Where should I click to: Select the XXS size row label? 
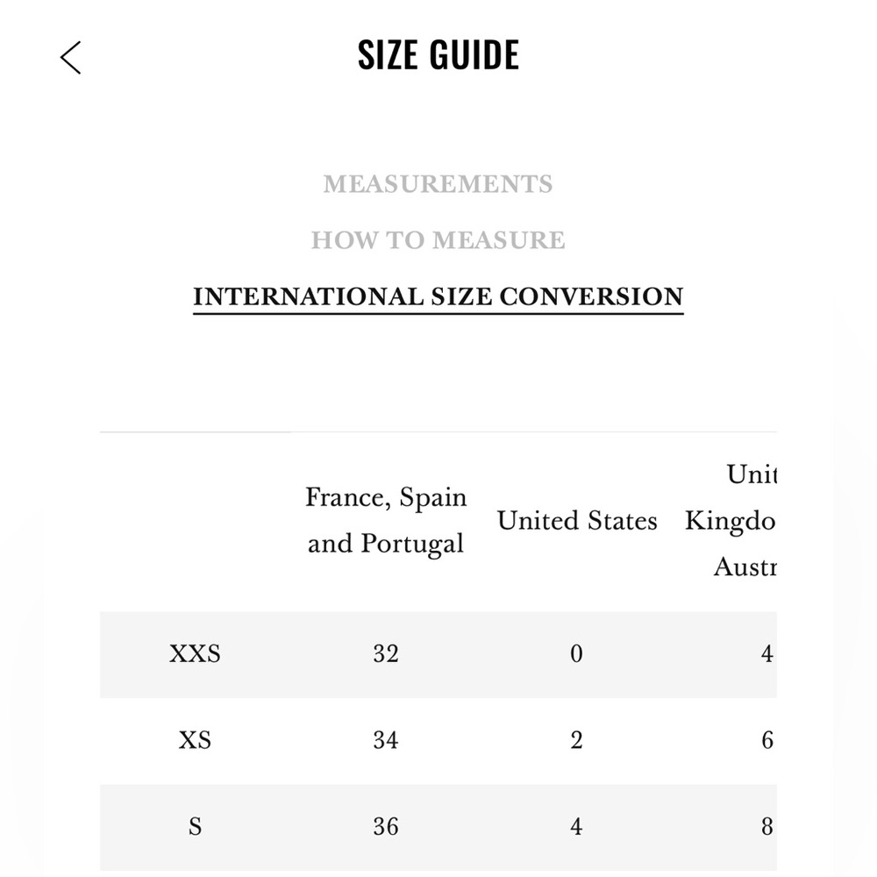click(195, 654)
